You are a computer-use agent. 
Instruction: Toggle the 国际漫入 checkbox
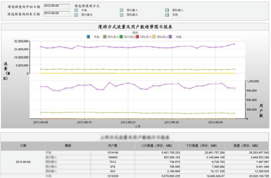(167, 10)
